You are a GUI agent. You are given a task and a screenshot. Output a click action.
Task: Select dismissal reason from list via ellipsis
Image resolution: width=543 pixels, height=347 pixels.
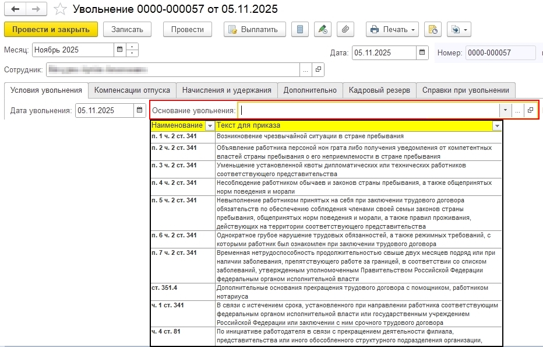[518, 110]
